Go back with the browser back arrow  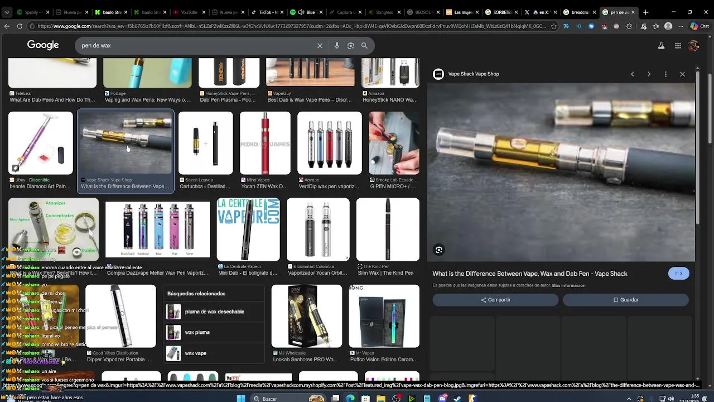click(7, 26)
